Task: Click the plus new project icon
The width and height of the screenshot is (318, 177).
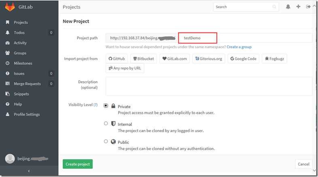Action: pos(298,7)
